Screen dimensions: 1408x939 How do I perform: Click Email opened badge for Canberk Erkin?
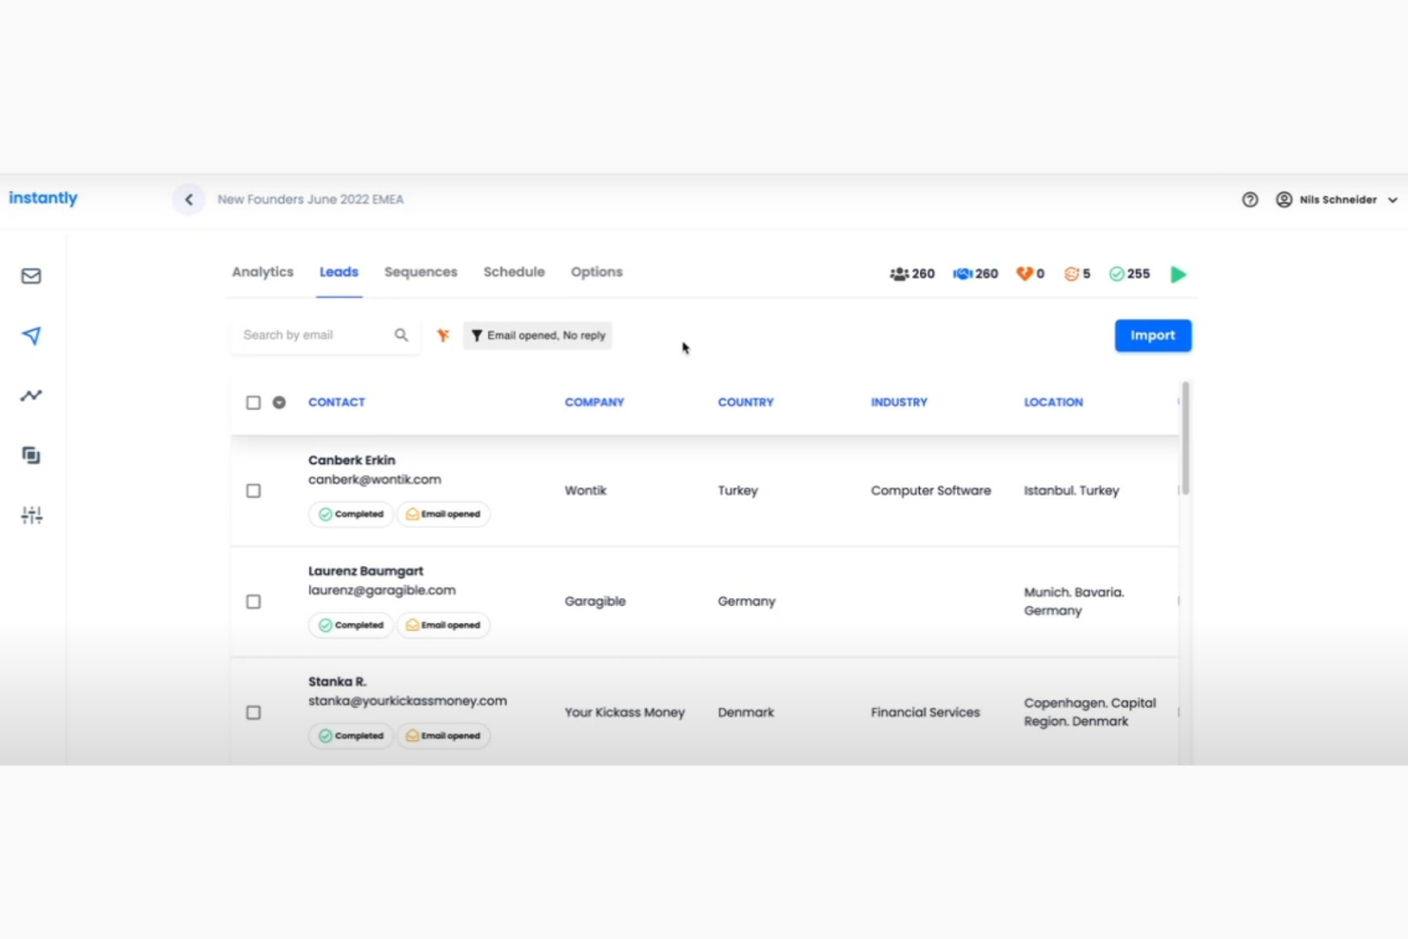[x=443, y=514]
